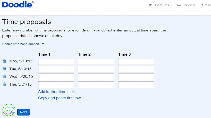Viewport: 211px width, 118px height.
Task: Click Add further time slots link
Action: [x=57, y=92]
